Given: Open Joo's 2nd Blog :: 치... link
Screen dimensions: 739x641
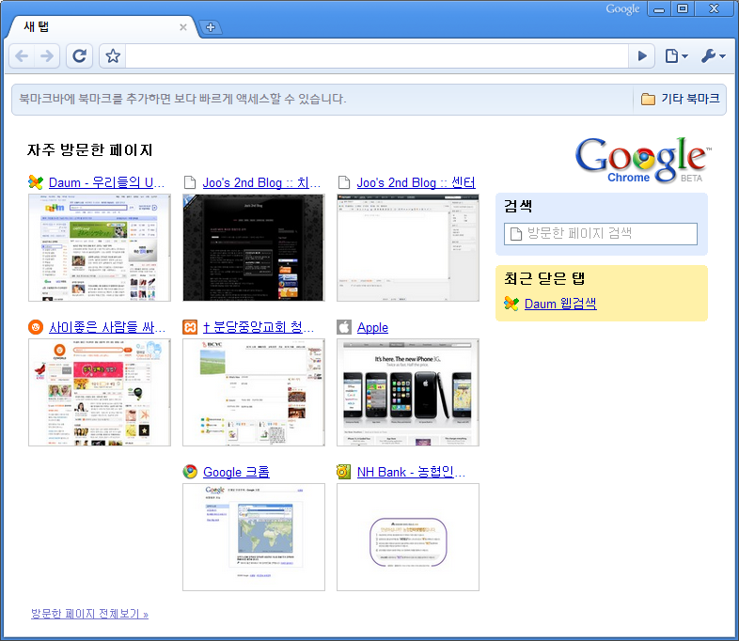Looking at the screenshot, I should coord(261,182).
